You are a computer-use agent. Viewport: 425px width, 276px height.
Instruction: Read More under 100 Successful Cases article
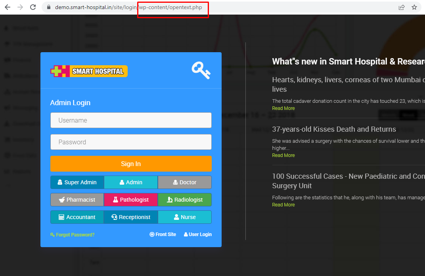pos(283,205)
